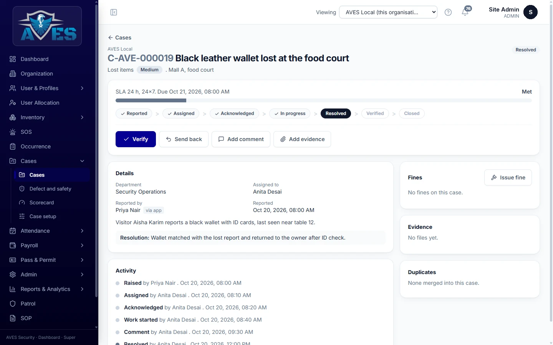Click the SOS siren icon

click(x=13, y=132)
